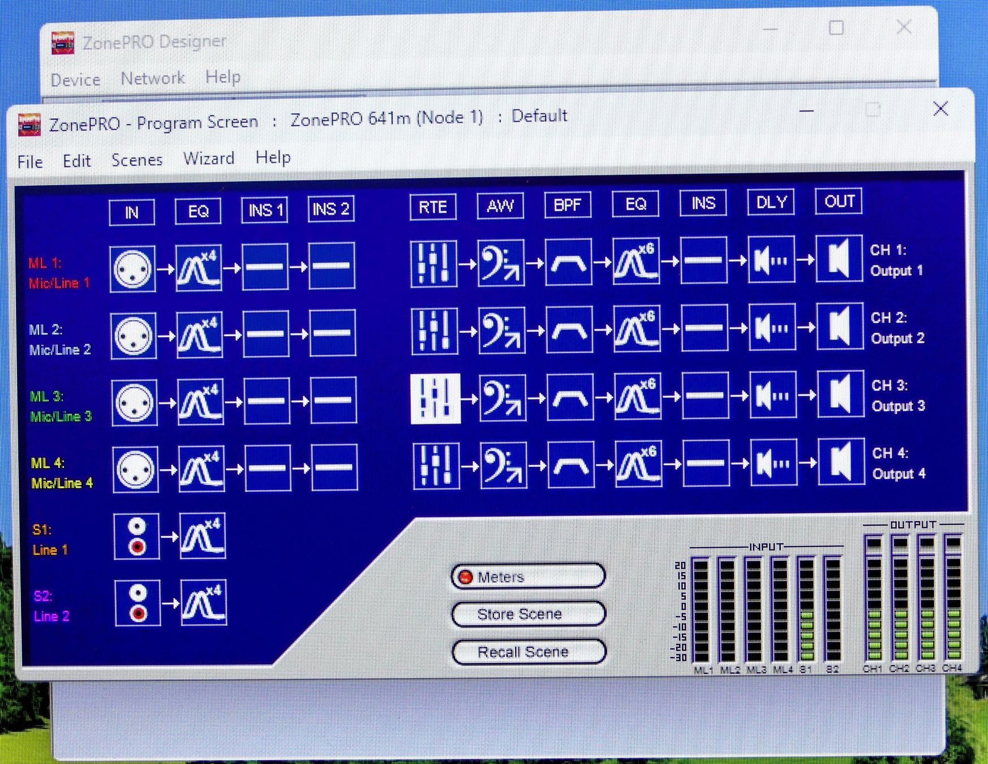Open the Edit menu
988x764 pixels.
pos(76,161)
